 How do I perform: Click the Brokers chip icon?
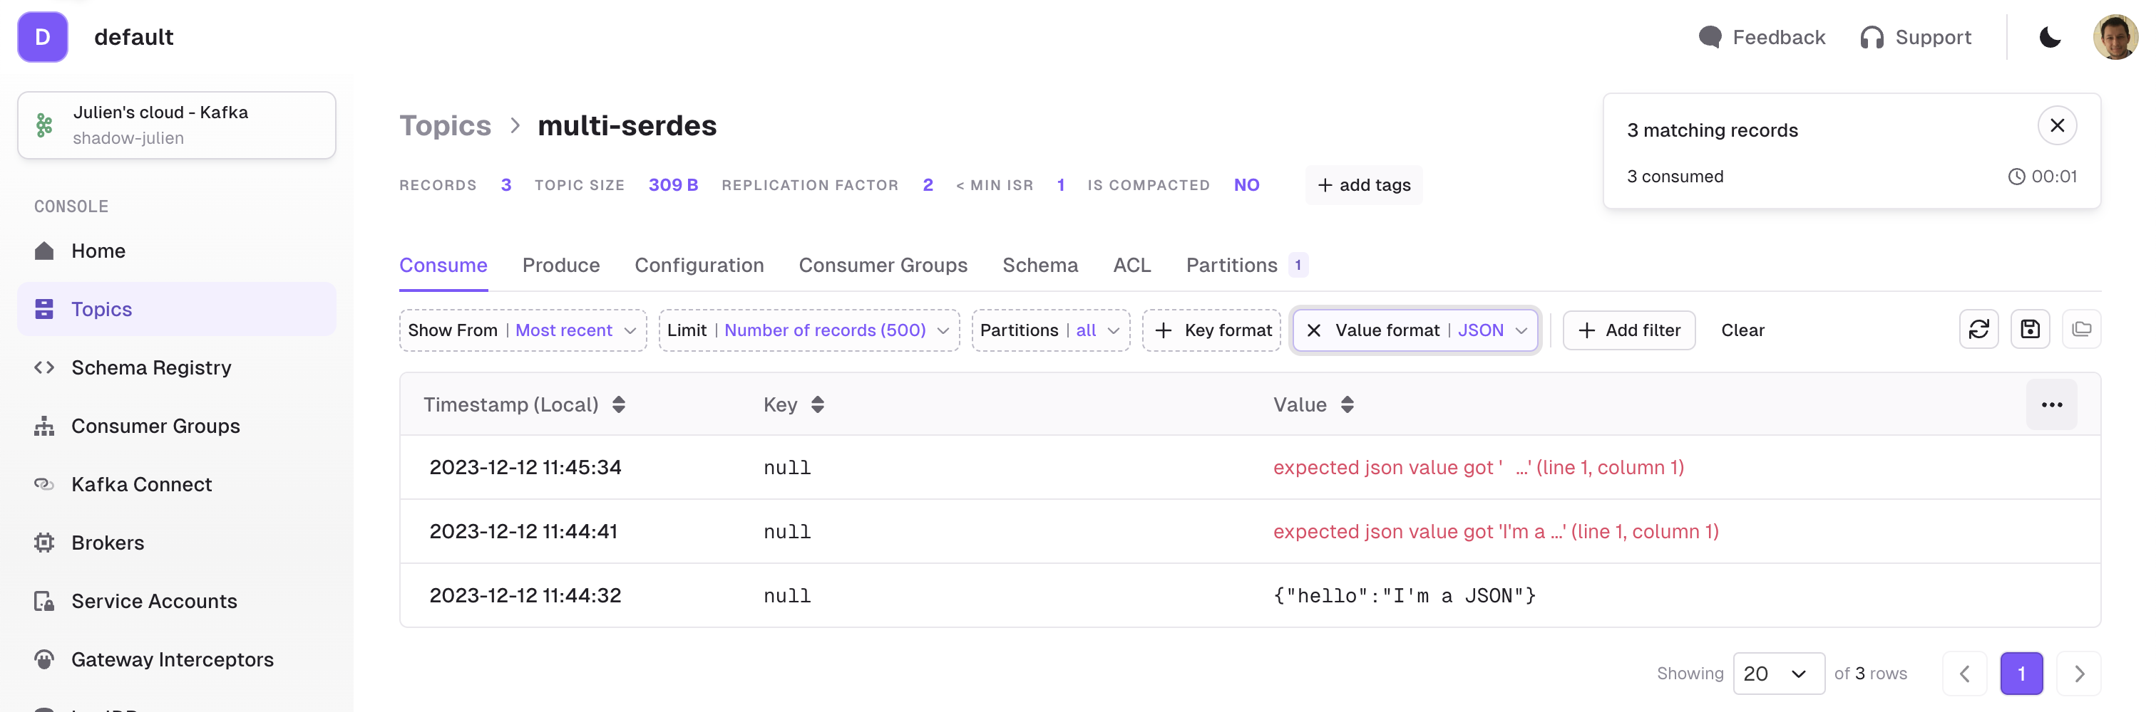pyautogui.click(x=44, y=543)
